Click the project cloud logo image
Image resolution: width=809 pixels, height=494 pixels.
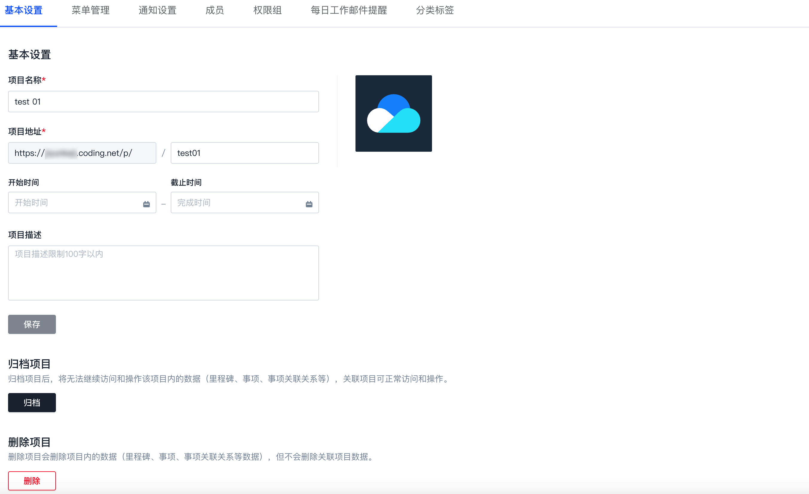pos(393,113)
